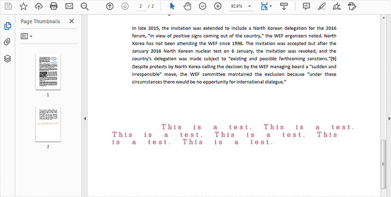Viewport: 391px width, 197px height.
Task: Click the total pages '/ 2' indicator
Action: 151,6
